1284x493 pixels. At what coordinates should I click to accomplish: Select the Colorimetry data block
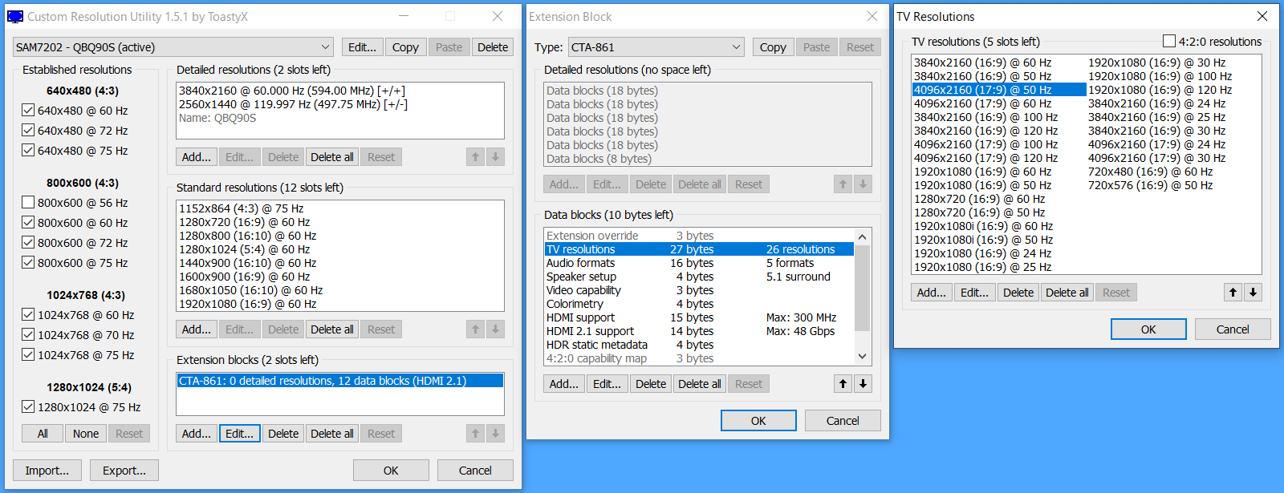(x=699, y=304)
